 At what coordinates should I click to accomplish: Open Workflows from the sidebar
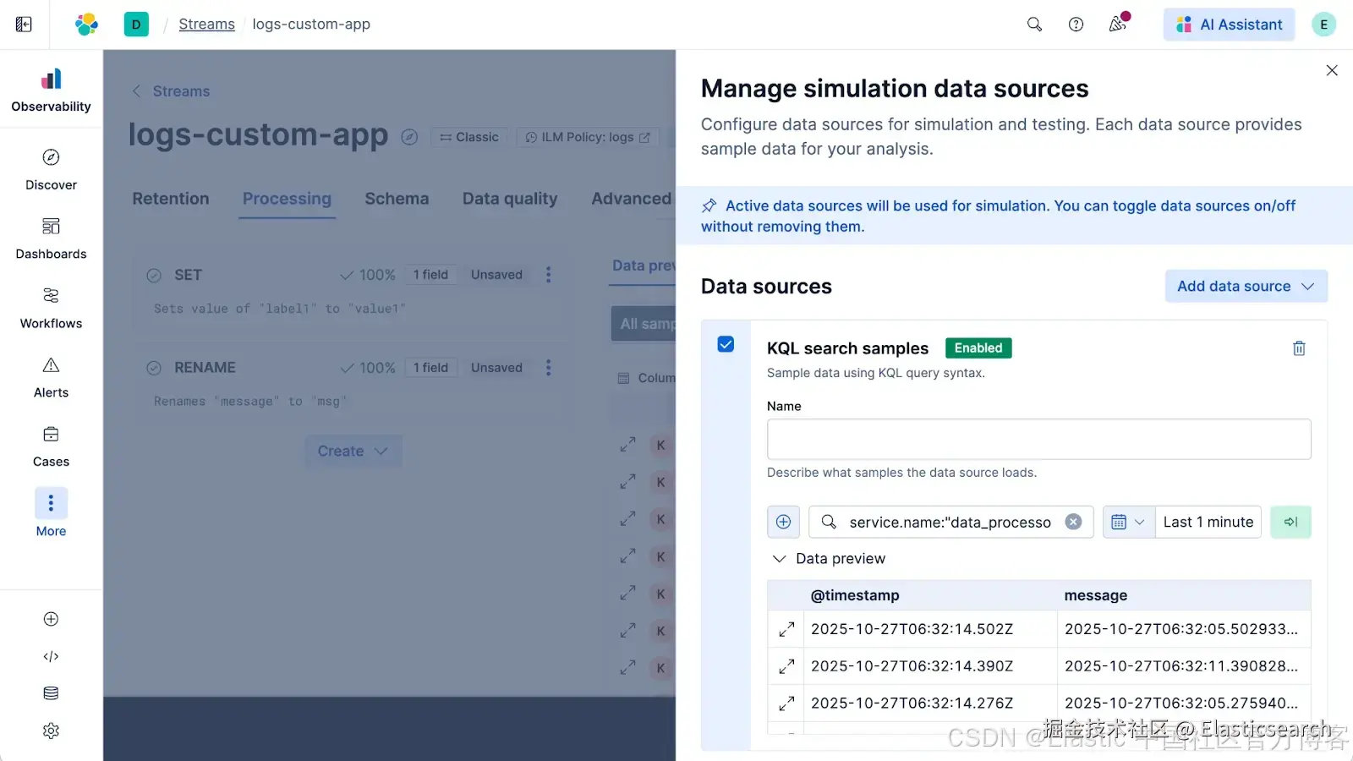(51, 308)
